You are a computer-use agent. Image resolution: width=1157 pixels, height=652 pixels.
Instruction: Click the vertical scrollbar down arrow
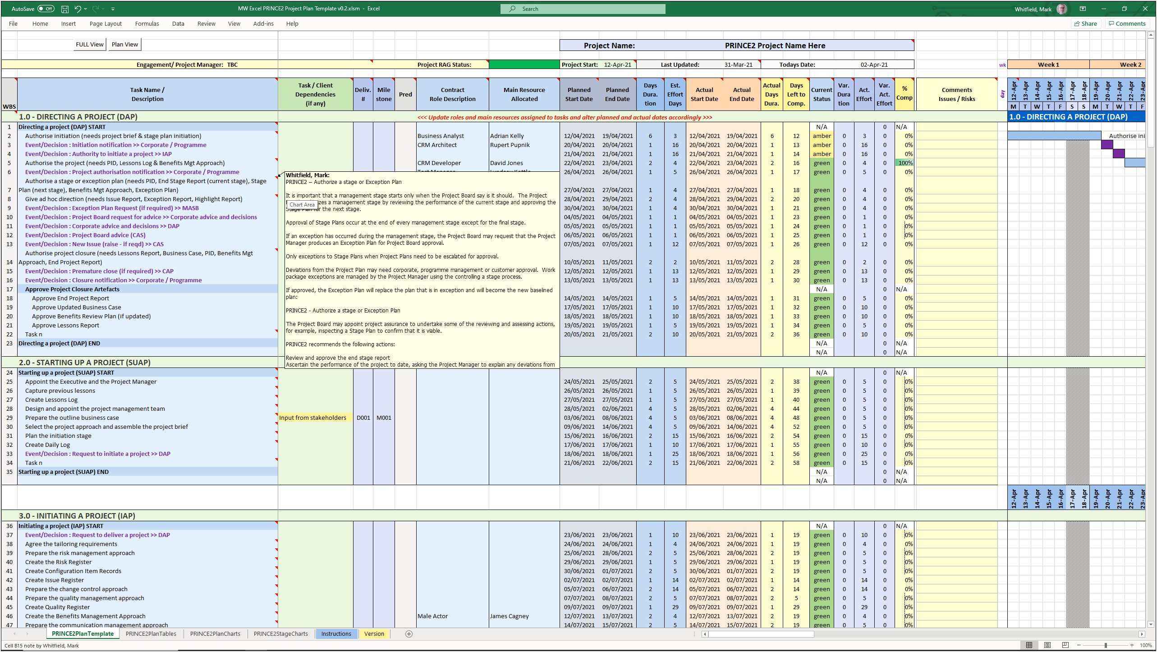(x=1151, y=624)
